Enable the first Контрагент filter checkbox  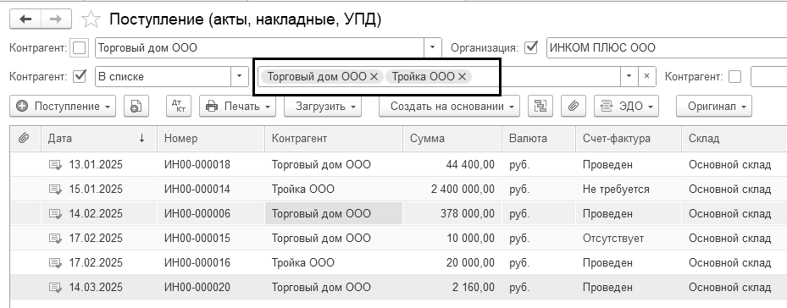click(x=80, y=49)
